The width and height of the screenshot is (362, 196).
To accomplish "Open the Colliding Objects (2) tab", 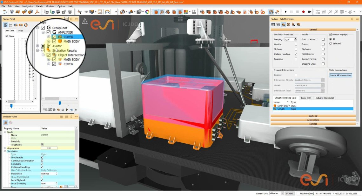I will pos(325,98).
